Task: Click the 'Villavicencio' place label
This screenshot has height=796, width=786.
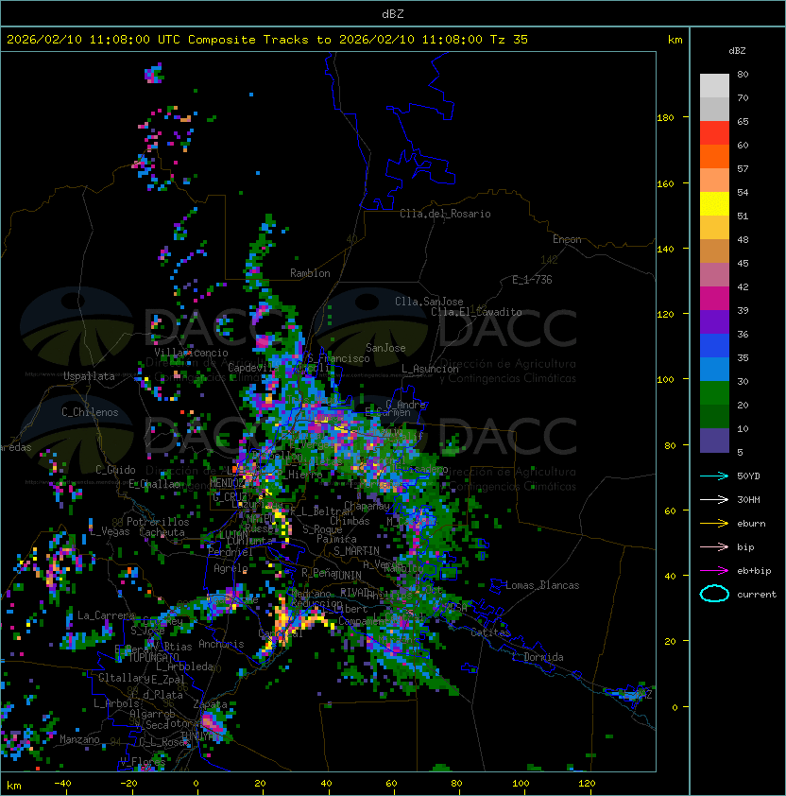Action: pyautogui.click(x=191, y=353)
